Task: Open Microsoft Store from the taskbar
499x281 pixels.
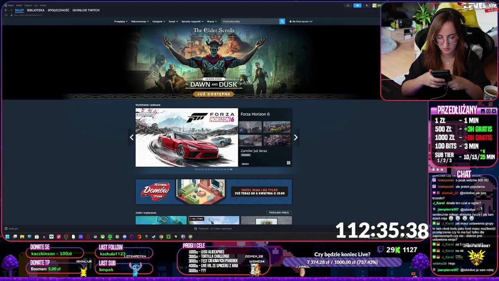Action: (x=37, y=237)
